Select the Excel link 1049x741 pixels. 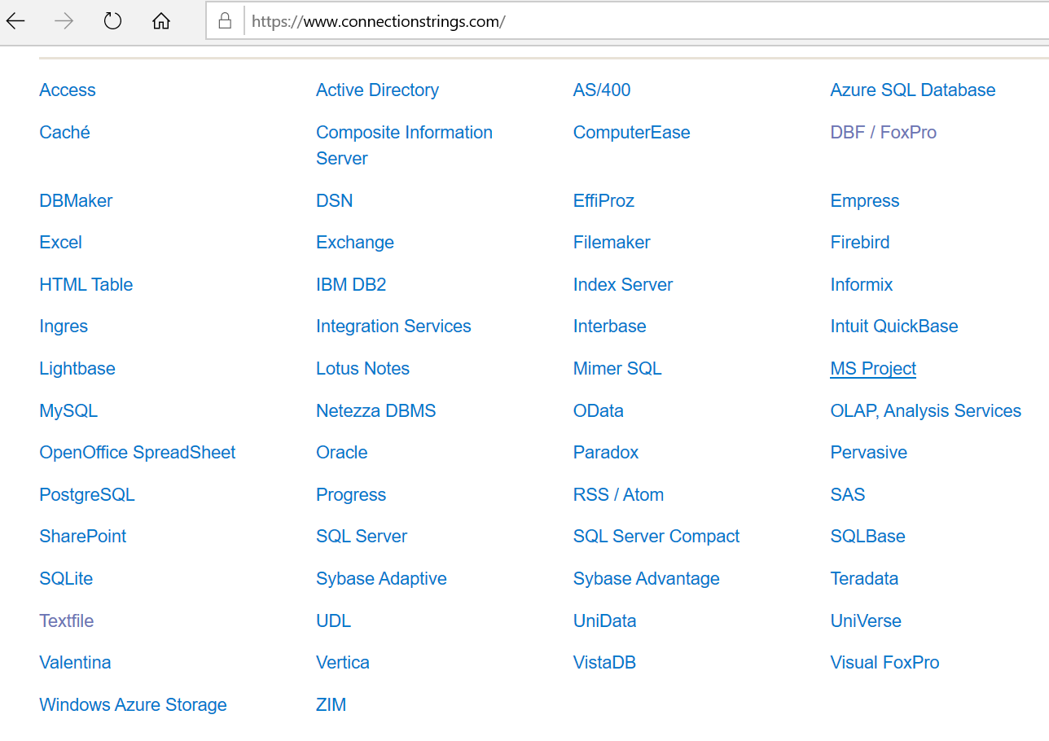(x=61, y=243)
